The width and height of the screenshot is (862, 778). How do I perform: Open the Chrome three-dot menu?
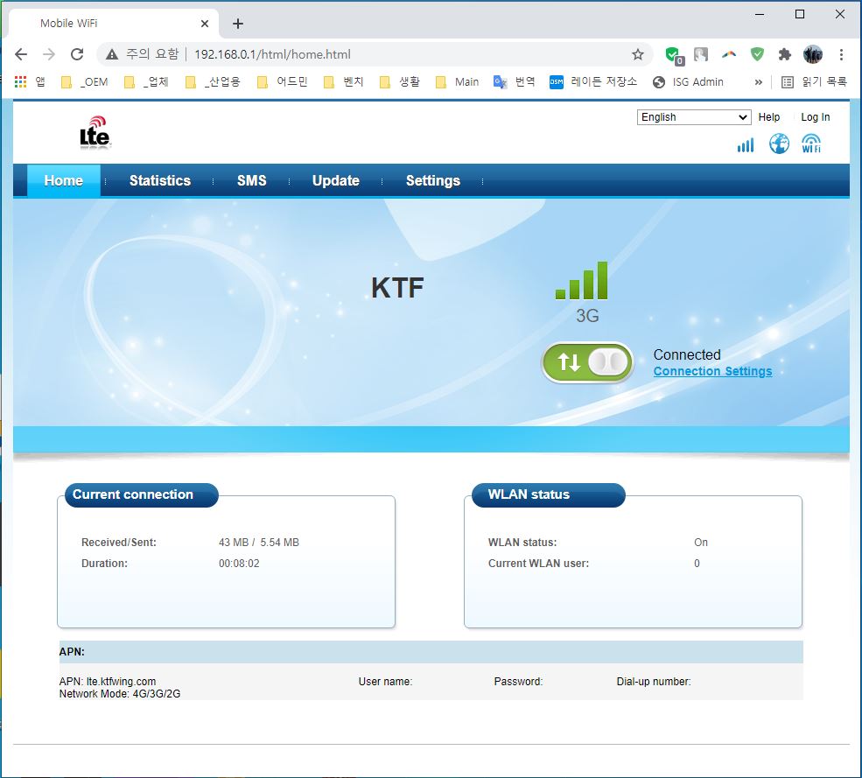tap(841, 54)
